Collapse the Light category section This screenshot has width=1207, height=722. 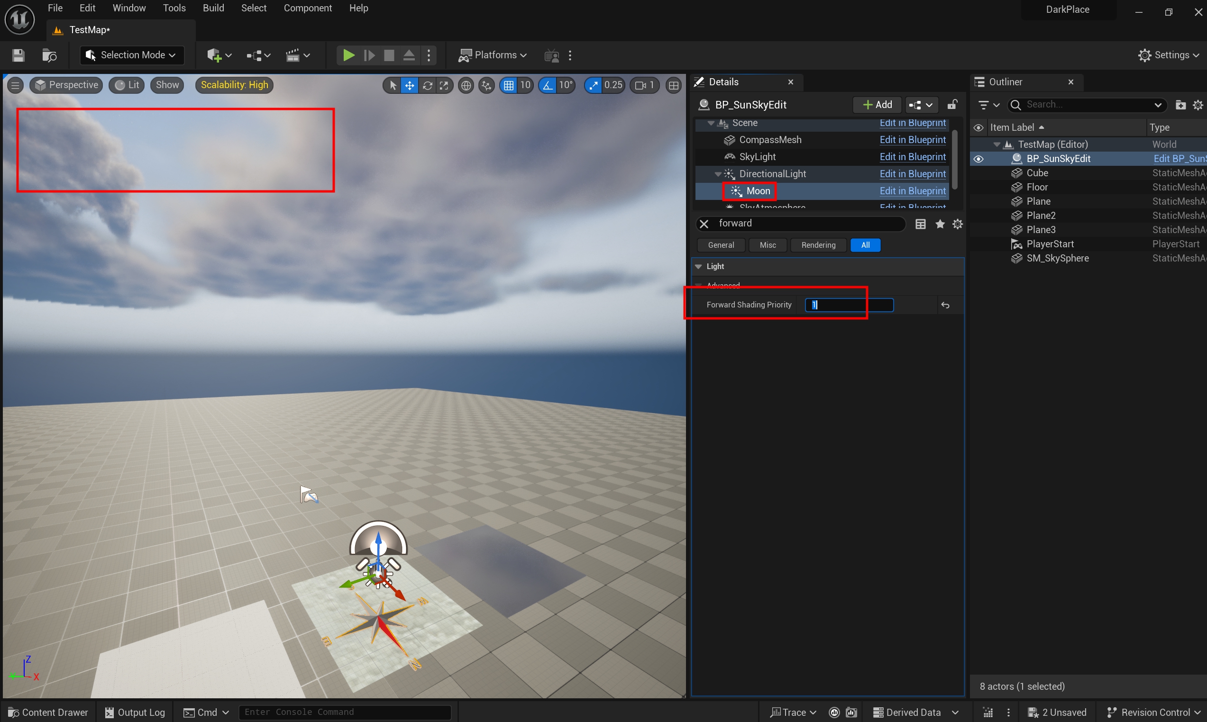coord(699,267)
